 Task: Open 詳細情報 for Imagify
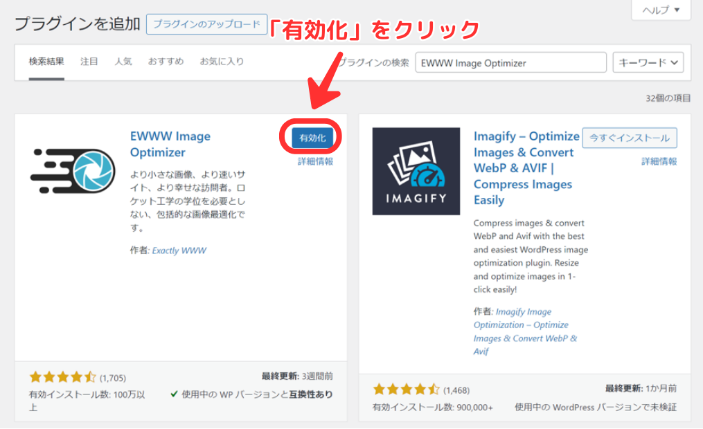(659, 162)
